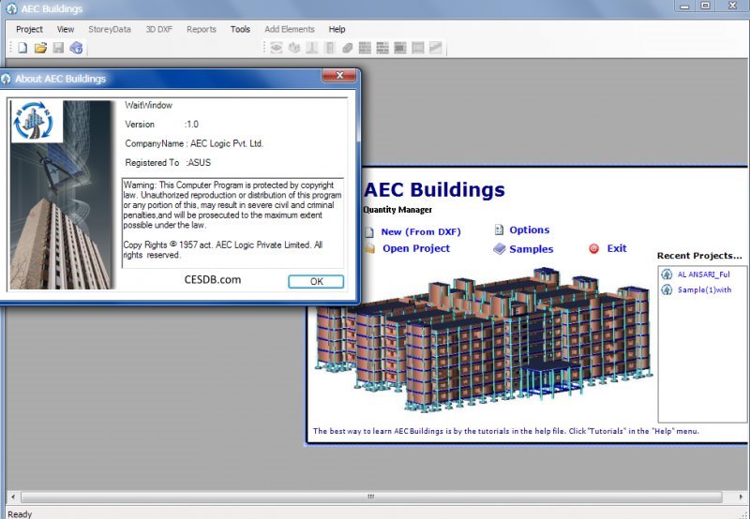Click the horizontal scrollbar thumb
Screen dimensions: 750x519
click(371, 497)
